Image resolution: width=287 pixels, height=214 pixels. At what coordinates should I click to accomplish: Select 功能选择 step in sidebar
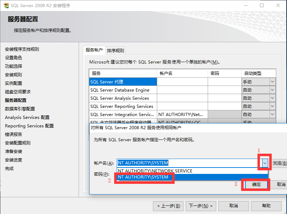pyautogui.click(x=14, y=66)
